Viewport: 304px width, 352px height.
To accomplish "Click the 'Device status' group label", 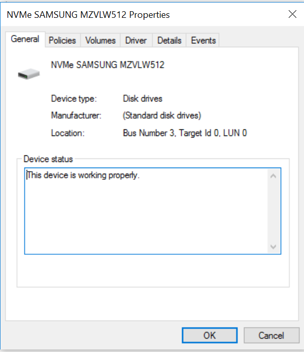I will [x=48, y=159].
